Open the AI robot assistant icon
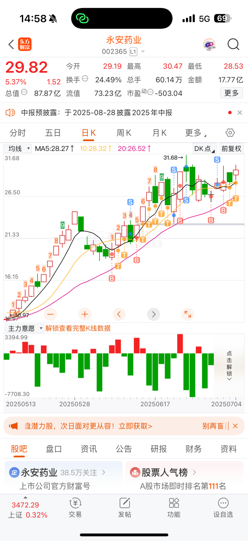The width and height of the screenshot is (248, 541). 209,44
